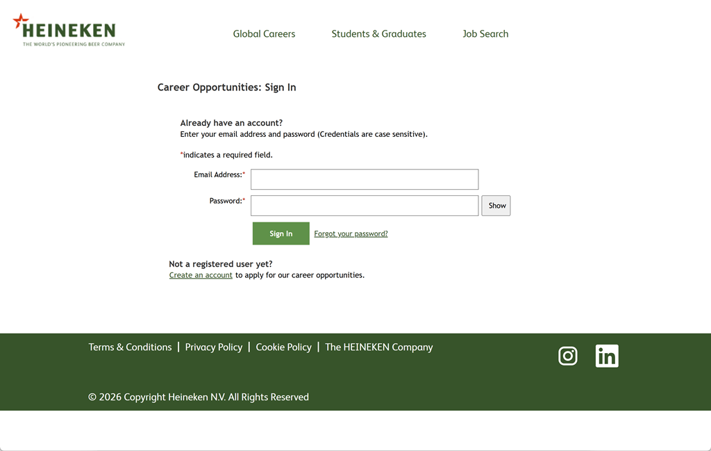Open the Terms & Conditions footer link
The image size is (711, 451).
[x=130, y=347]
